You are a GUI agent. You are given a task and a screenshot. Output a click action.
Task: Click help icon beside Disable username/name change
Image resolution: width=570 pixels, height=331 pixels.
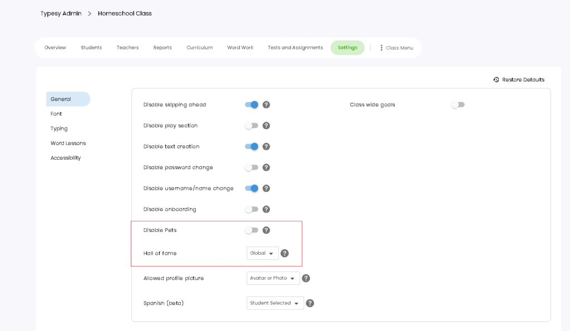point(266,188)
